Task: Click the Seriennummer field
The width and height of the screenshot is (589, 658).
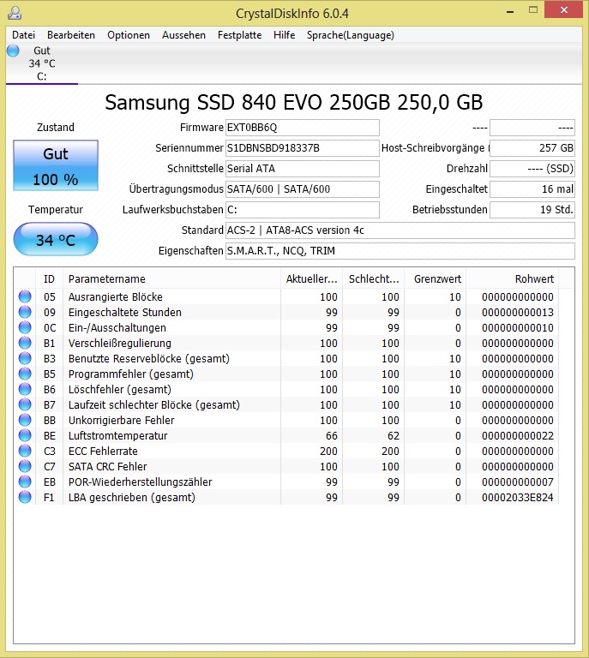Action: point(303,148)
